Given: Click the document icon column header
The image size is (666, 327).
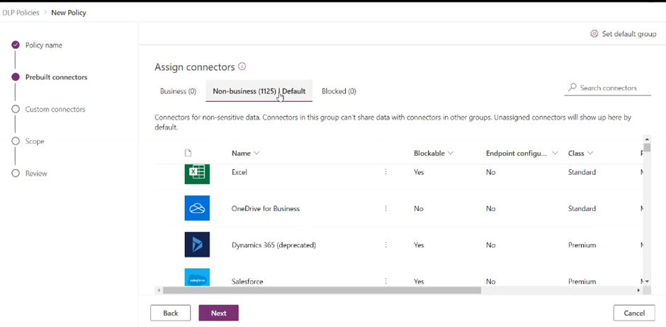Looking at the screenshot, I should click(x=188, y=153).
